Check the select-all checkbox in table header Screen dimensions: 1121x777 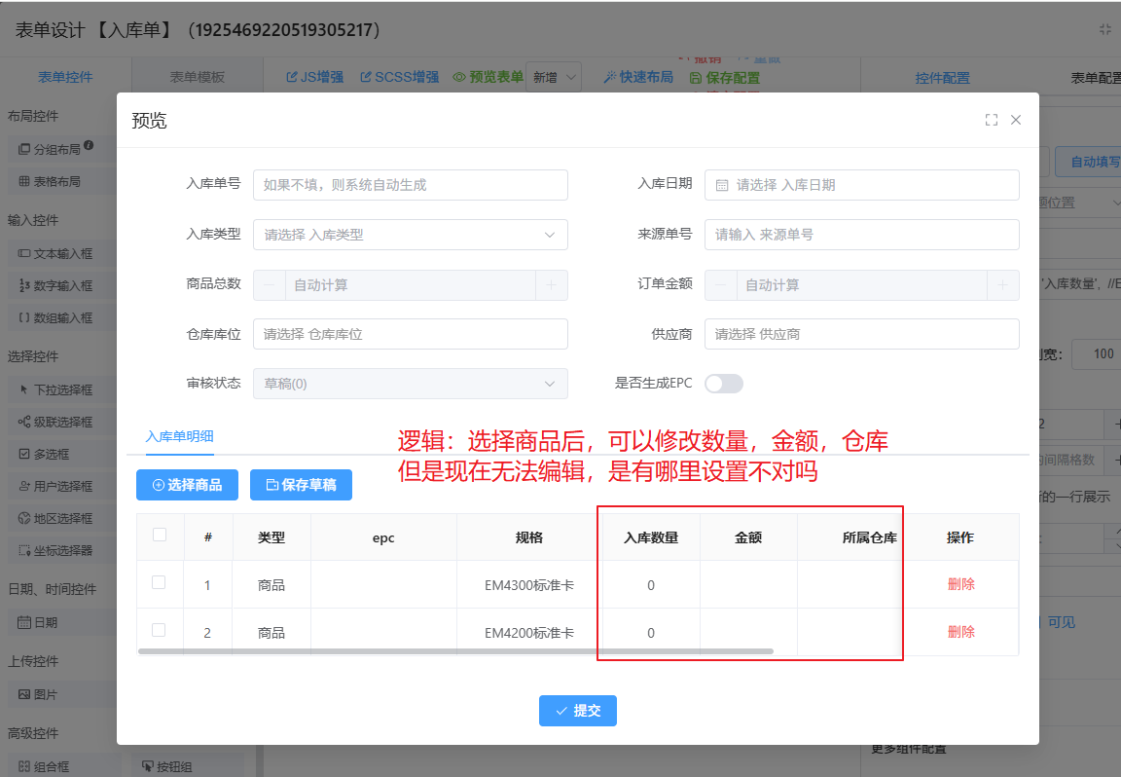tap(160, 535)
